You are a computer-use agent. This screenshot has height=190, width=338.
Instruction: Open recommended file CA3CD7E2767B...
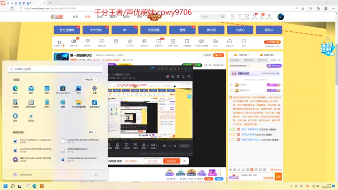coord(33,150)
